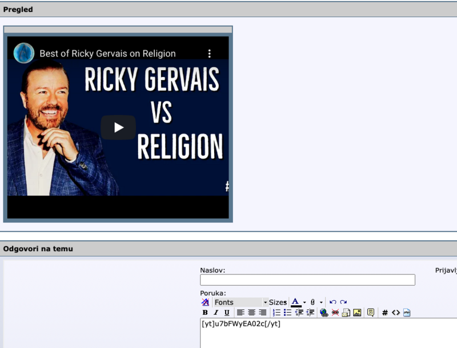This screenshot has height=348, width=457.
Task: Click the Remove Text Formatting icon
Action: click(205, 302)
